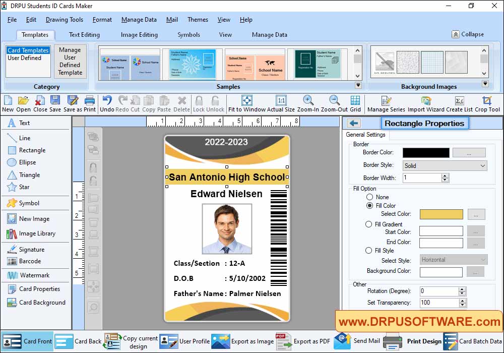This screenshot has height=353, width=504.
Task: Open the Image Library
Action: click(x=31, y=233)
